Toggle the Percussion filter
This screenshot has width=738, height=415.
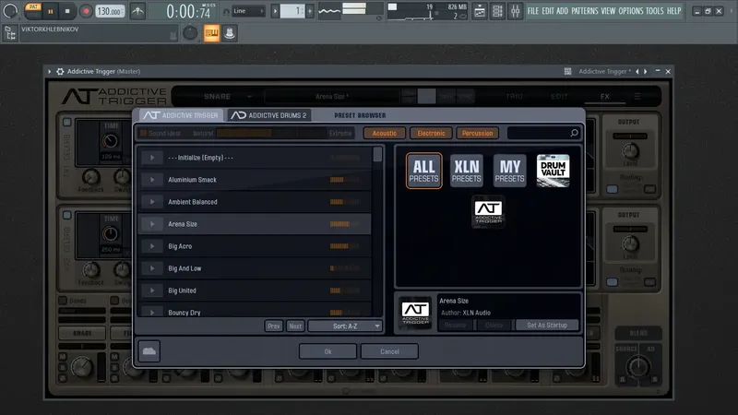pos(477,133)
